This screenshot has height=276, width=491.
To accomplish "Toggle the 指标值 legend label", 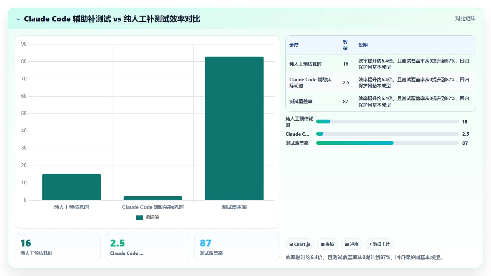I will pyautogui.click(x=152, y=217).
